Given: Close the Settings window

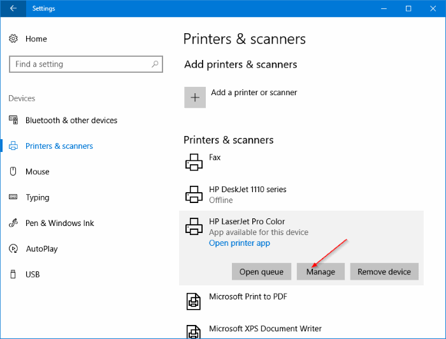Looking at the screenshot, I should [x=433, y=8].
